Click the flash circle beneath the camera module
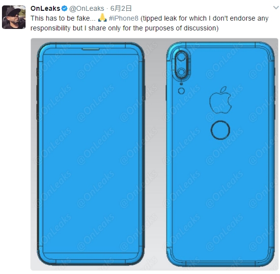The image size is (280, 274). click(181, 91)
